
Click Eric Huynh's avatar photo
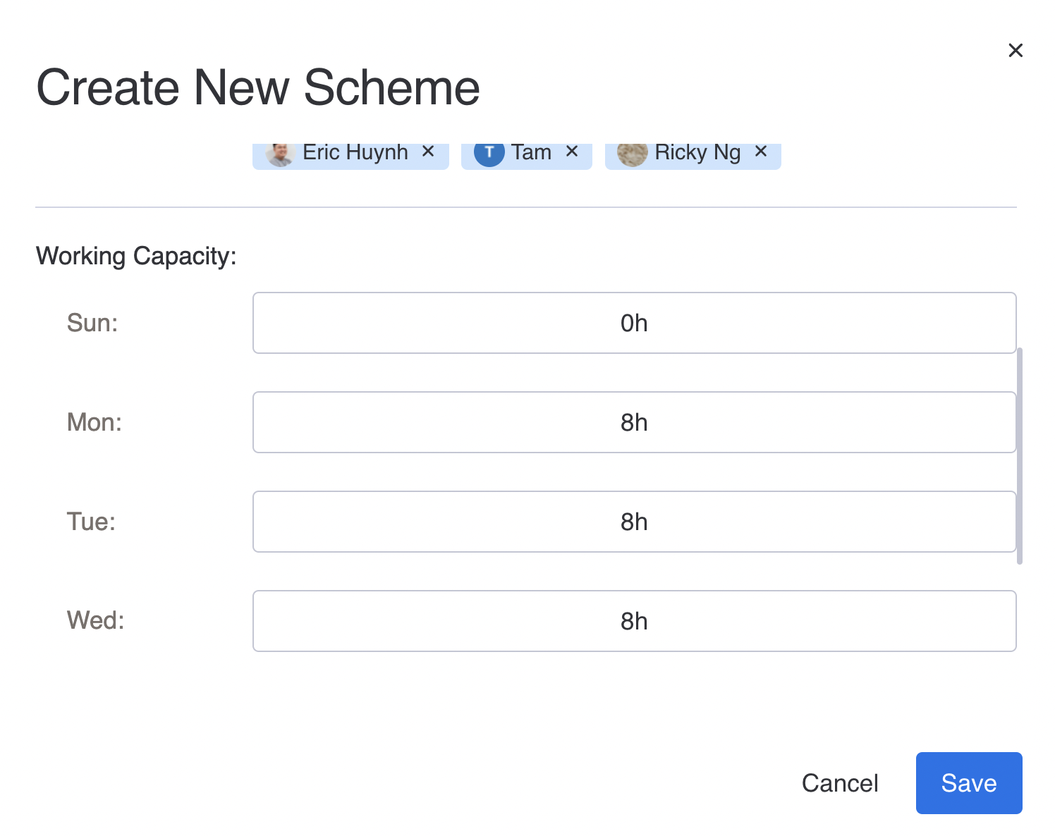[280, 154]
